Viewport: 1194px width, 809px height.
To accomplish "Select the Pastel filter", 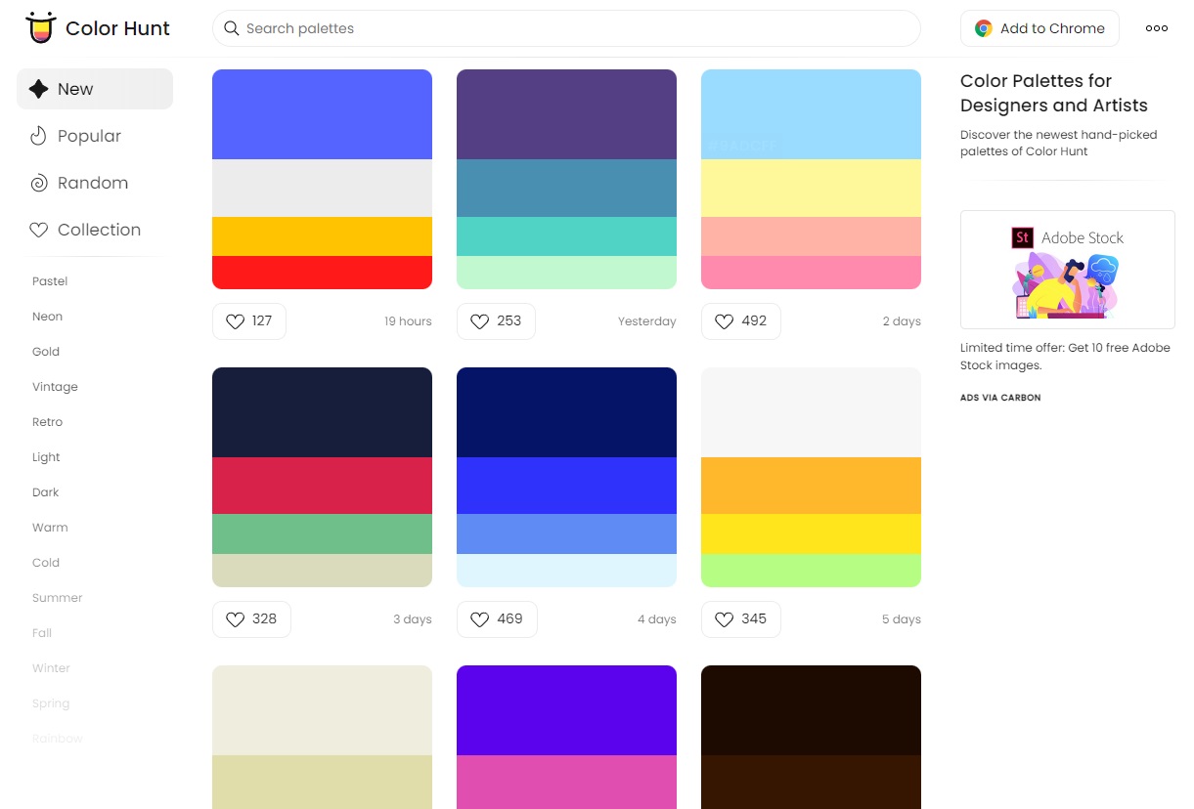I will click(x=49, y=280).
